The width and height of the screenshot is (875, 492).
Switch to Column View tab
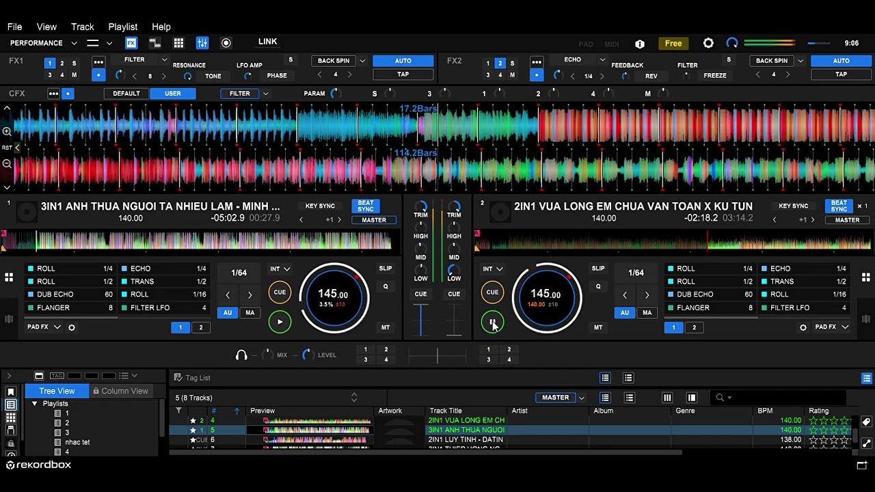pyautogui.click(x=120, y=391)
